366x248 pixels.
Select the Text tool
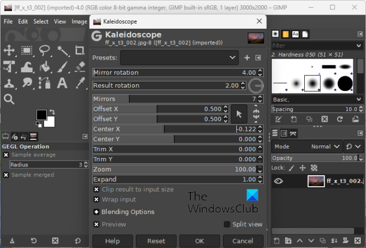click(x=63, y=83)
